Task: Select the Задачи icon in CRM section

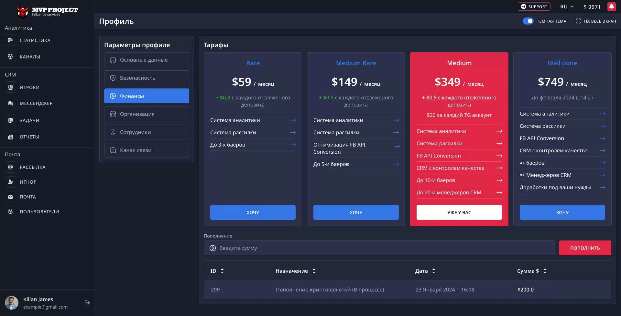Action: click(10, 120)
